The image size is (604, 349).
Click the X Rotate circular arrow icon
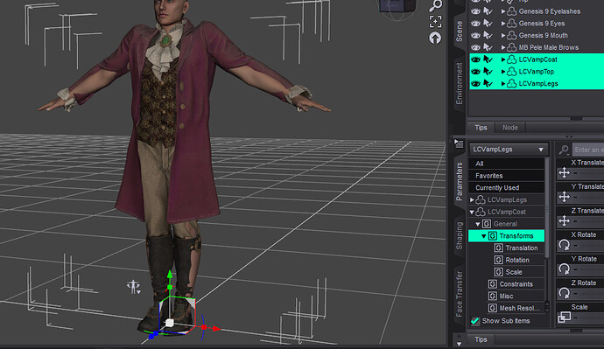tap(564, 245)
